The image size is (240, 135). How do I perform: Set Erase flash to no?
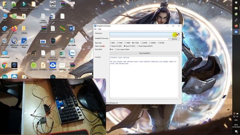click(x=112, y=49)
